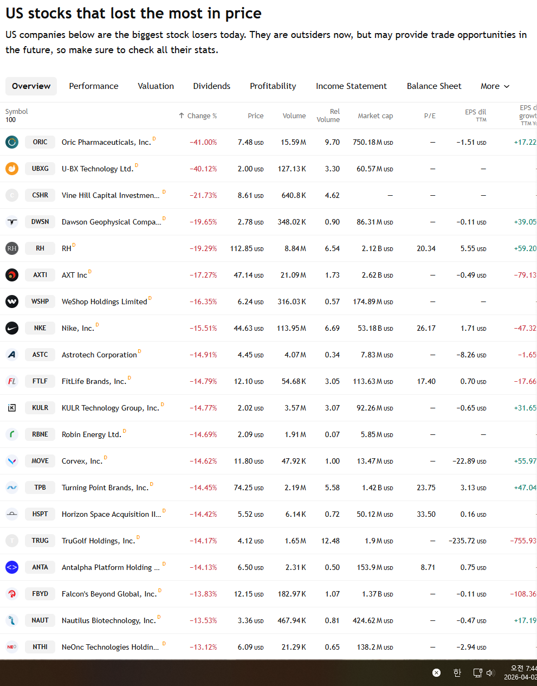Click the Oric Pharmaceuticals logo icon
Viewport: 537px width, 686px height.
tap(12, 142)
